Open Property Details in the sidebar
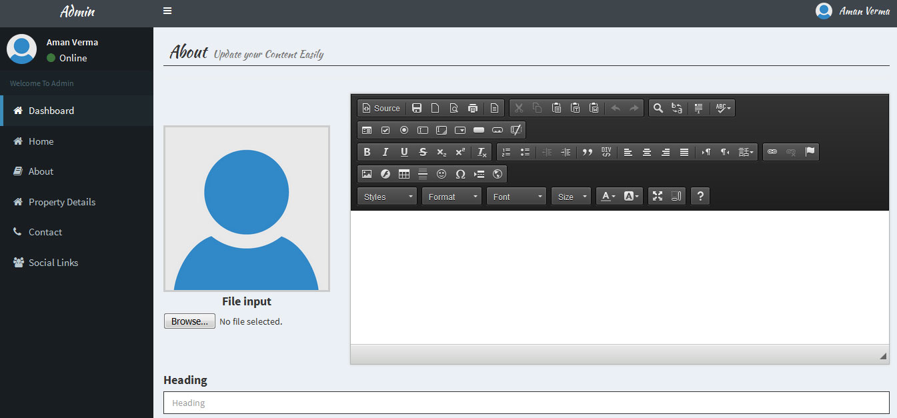The height and width of the screenshot is (418, 897). tap(62, 202)
